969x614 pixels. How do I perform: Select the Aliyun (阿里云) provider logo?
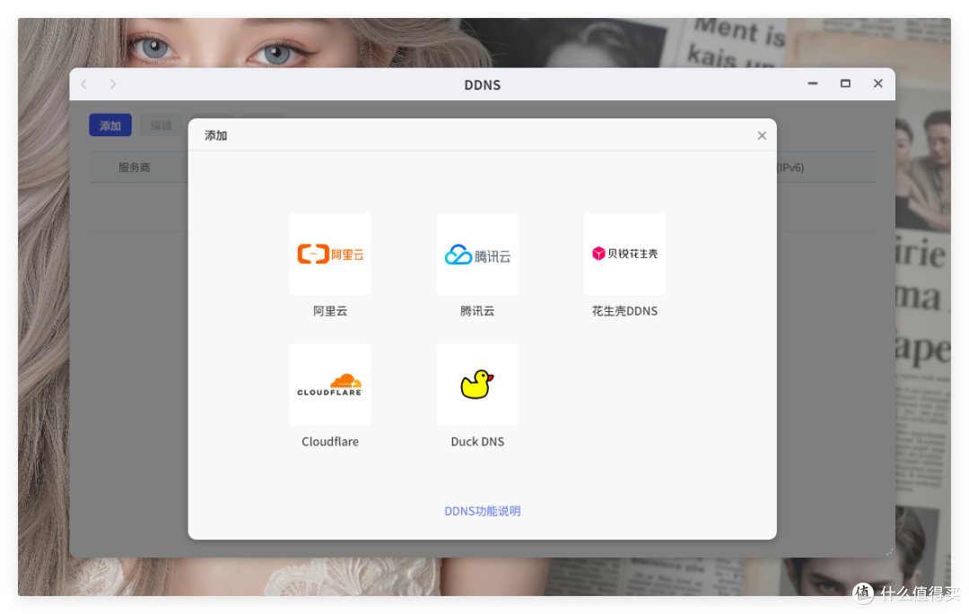[330, 254]
